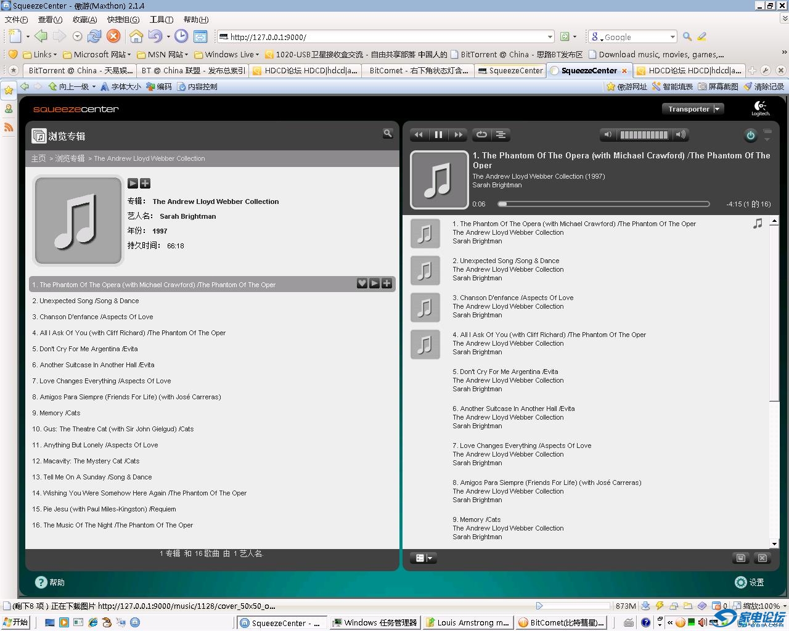Switch to the BitComet browser tab
The width and height of the screenshot is (789, 631).
point(418,71)
